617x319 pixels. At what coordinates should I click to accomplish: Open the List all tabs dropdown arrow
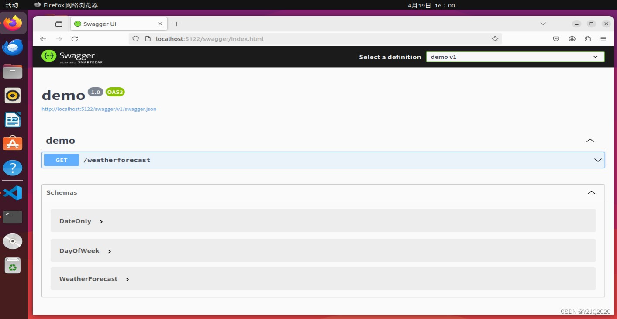coord(543,24)
